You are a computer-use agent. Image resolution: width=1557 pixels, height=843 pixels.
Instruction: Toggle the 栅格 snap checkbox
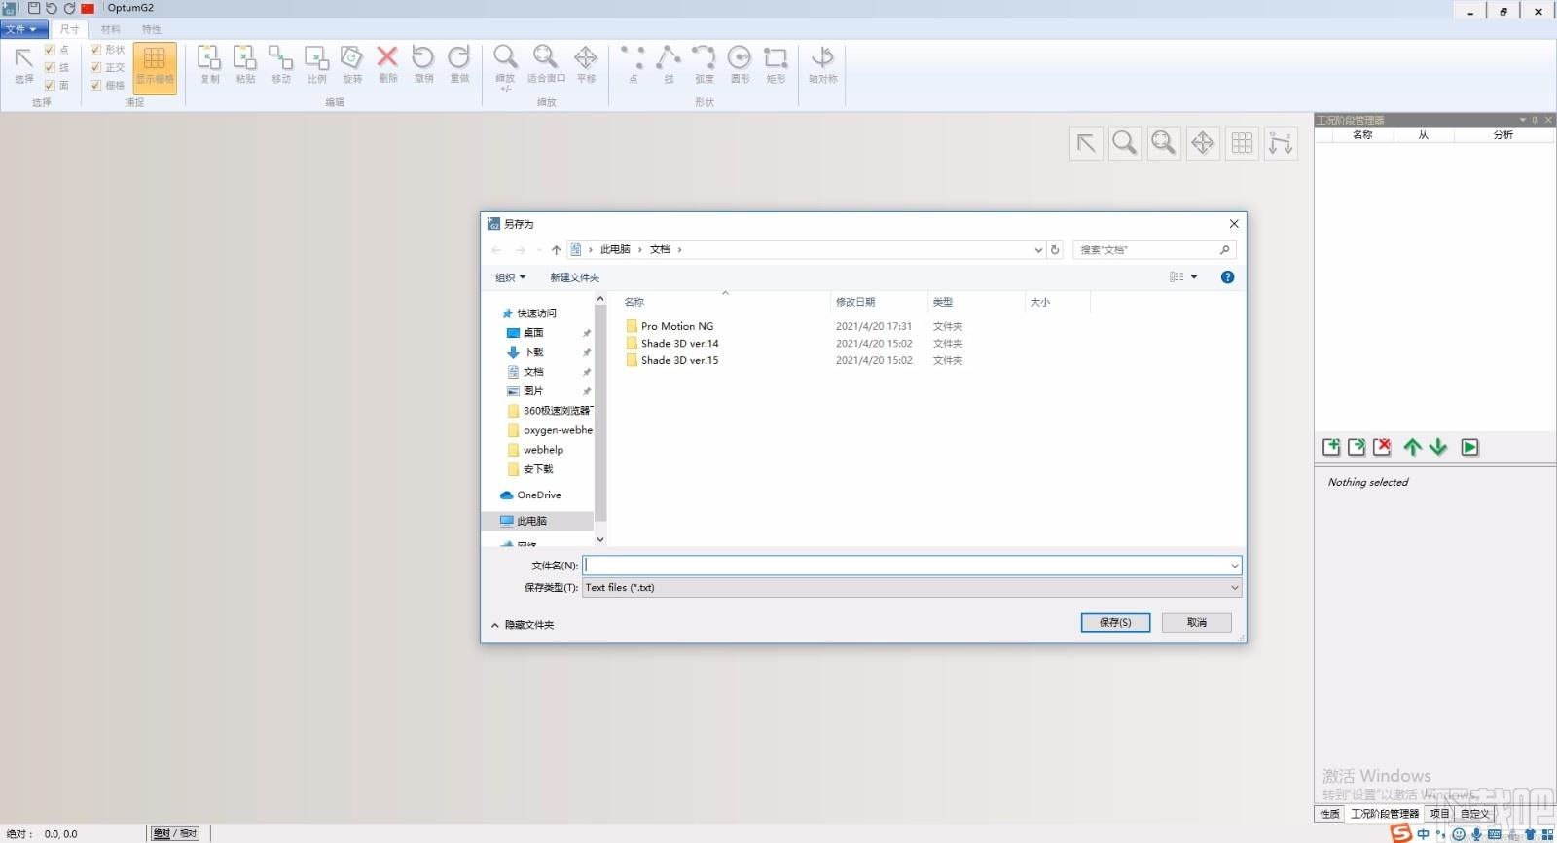coord(95,85)
